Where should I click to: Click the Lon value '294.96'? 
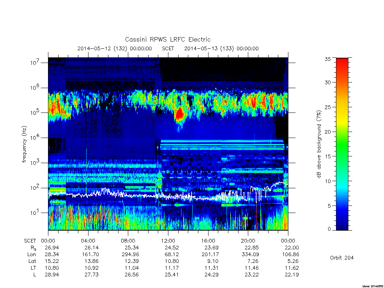click(x=130, y=255)
